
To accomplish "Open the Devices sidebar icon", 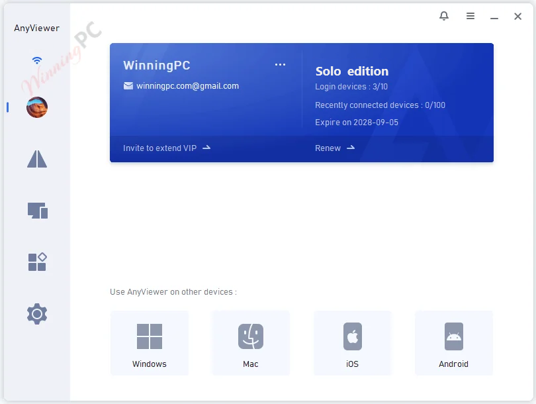I will pyautogui.click(x=37, y=211).
